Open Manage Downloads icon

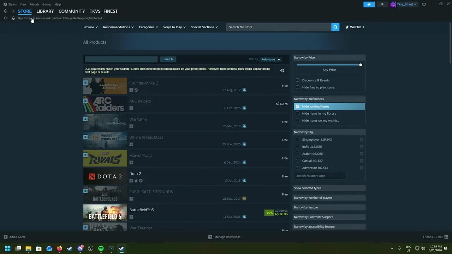pyautogui.click(x=210, y=237)
